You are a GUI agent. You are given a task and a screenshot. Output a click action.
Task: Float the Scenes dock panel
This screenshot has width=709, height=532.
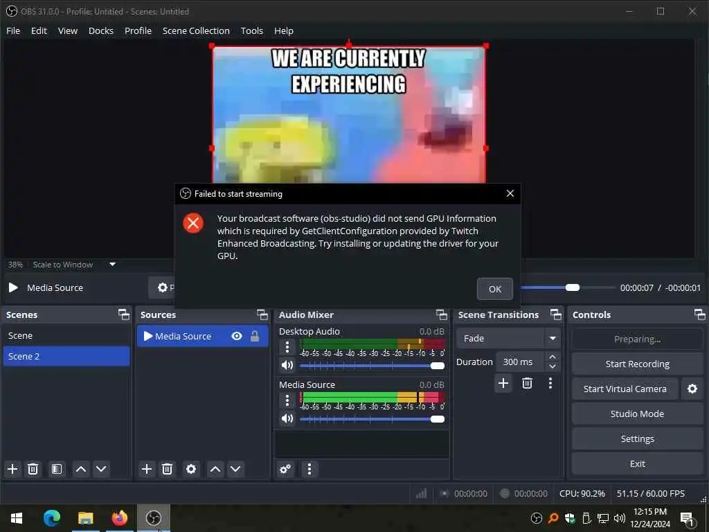(123, 314)
